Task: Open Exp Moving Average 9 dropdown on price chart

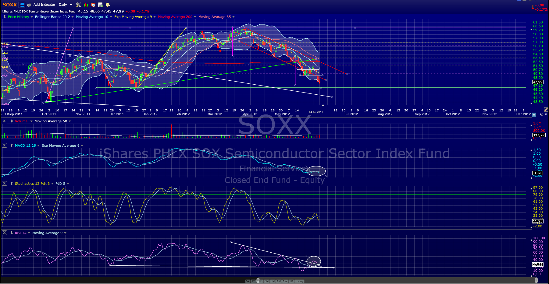Action: coord(155,17)
